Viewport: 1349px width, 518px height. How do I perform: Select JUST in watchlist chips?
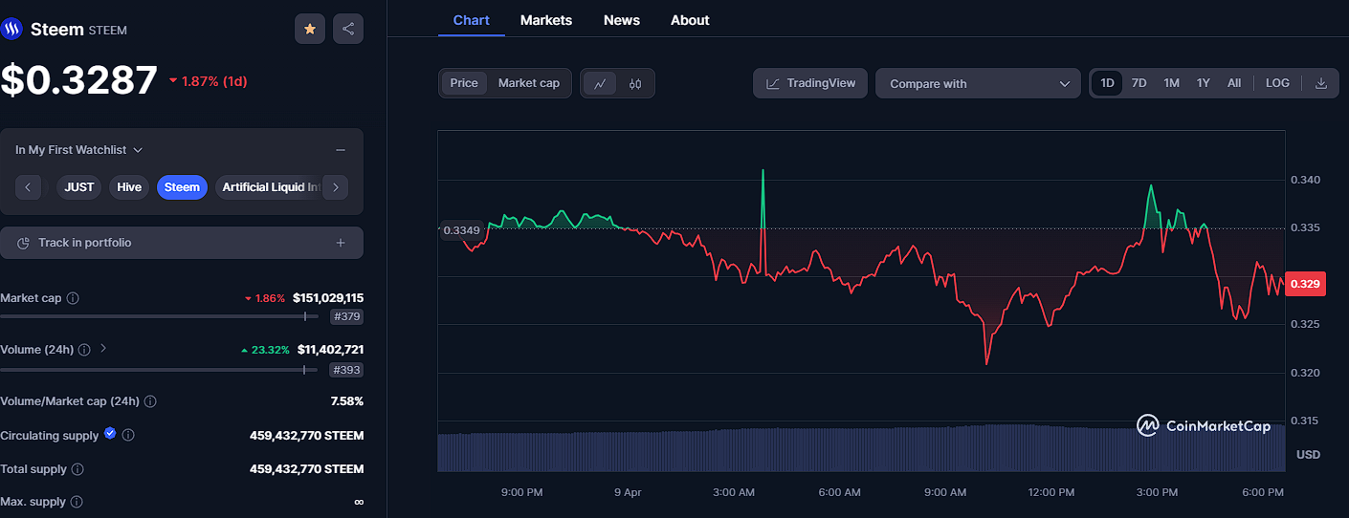[x=79, y=187]
